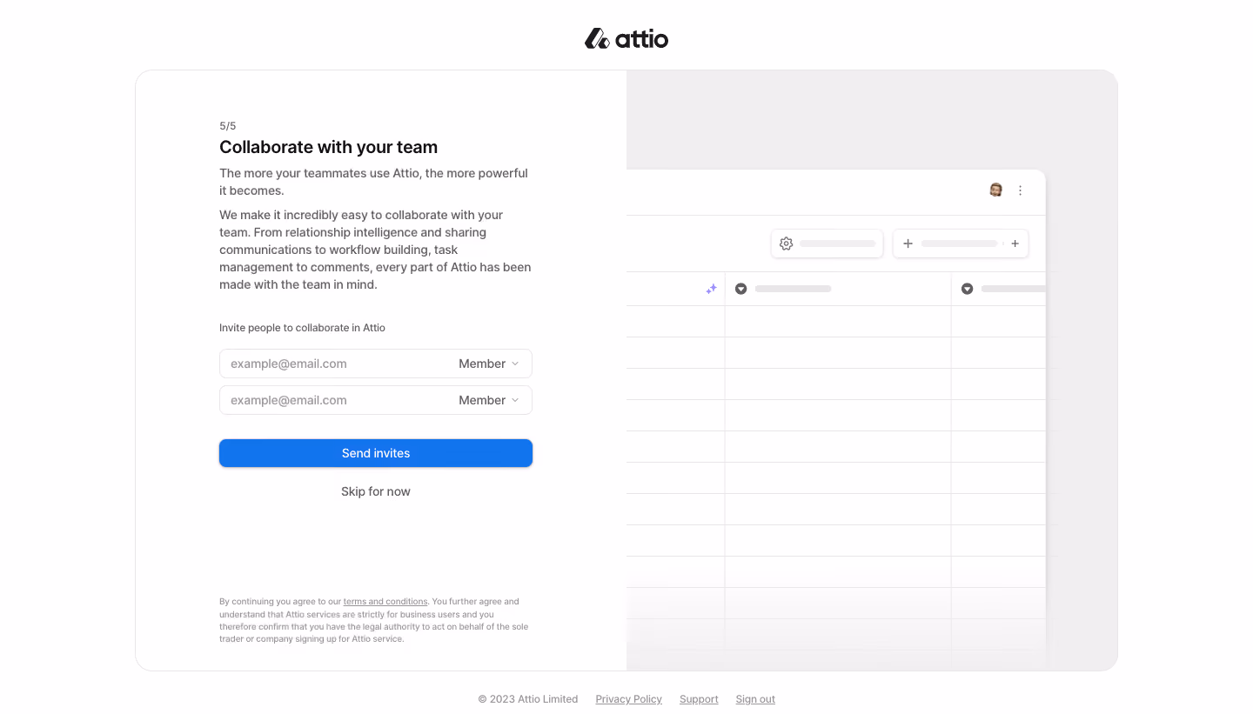
Task: Click the purple sparkle icon in the preview table
Action: pos(711,289)
